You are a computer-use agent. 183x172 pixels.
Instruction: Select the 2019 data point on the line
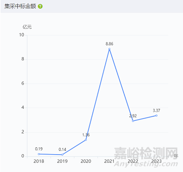click(62, 155)
